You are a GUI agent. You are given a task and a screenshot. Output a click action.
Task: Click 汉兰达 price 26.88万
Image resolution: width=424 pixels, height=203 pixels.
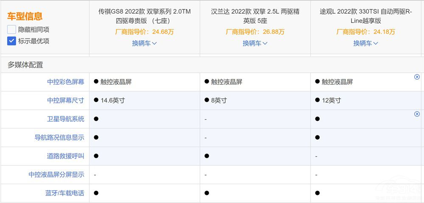(x=255, y=32)
